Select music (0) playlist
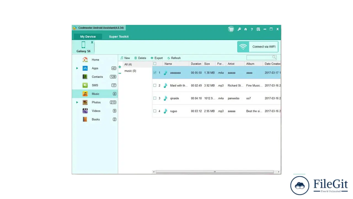353x199 pixels. coord(130,71)
